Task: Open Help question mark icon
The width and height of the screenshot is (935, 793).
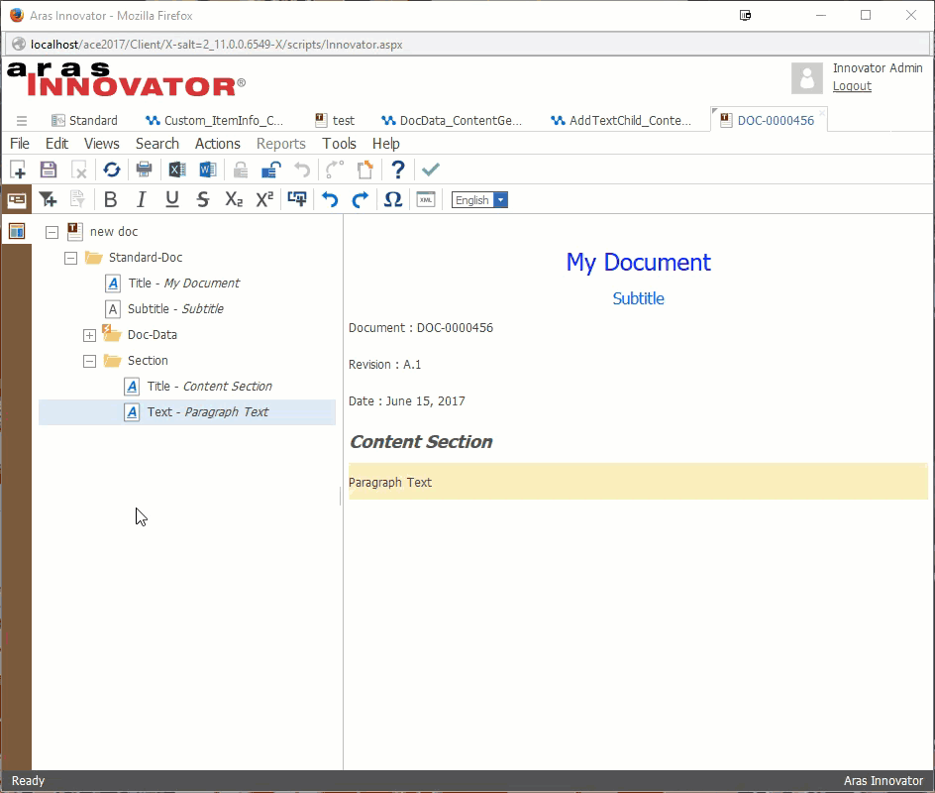Action: point(398,170)
